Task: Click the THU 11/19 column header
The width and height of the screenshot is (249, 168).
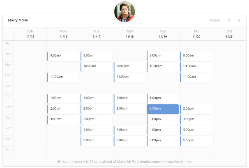Action: click(163, 34)
